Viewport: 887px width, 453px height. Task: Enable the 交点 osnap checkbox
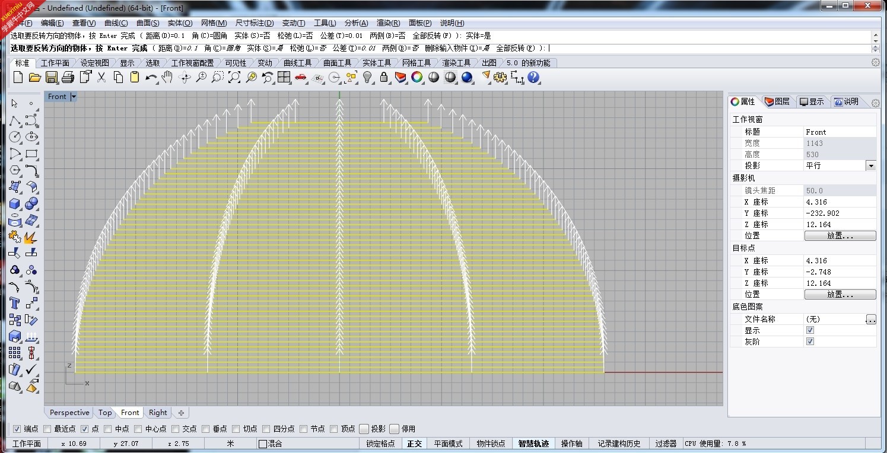click(x=175, y=429)
